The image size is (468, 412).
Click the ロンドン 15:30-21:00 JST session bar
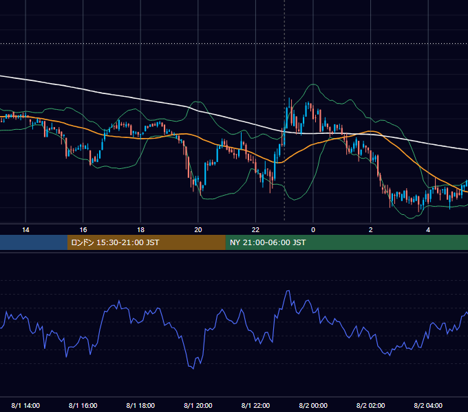pos(146,242)
